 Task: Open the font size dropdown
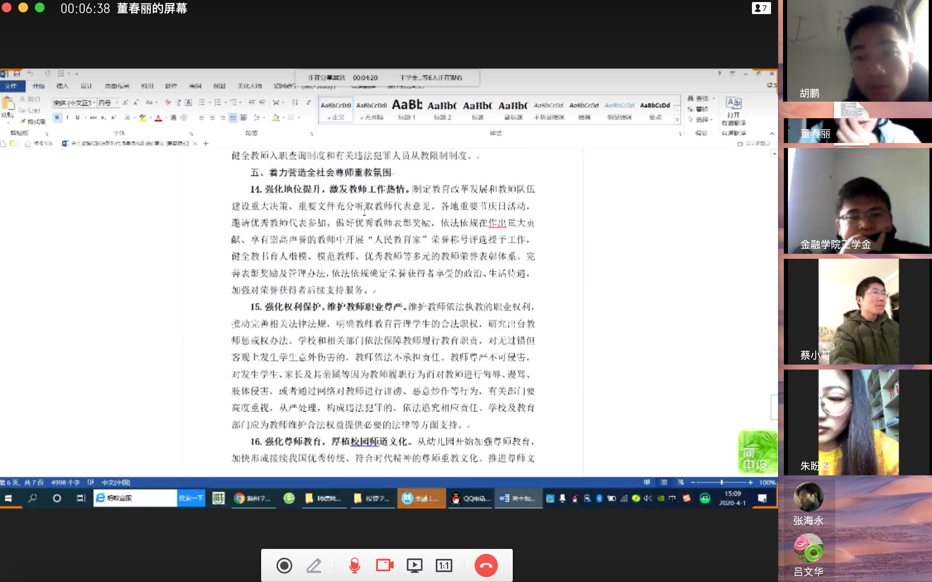click(x=117, y=103)
